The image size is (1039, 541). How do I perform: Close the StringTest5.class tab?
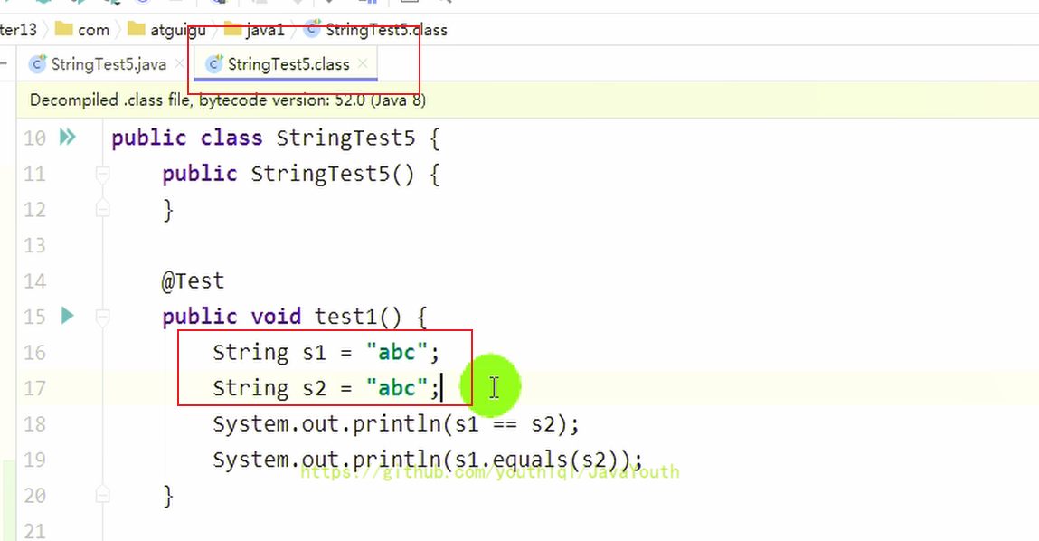363,63
